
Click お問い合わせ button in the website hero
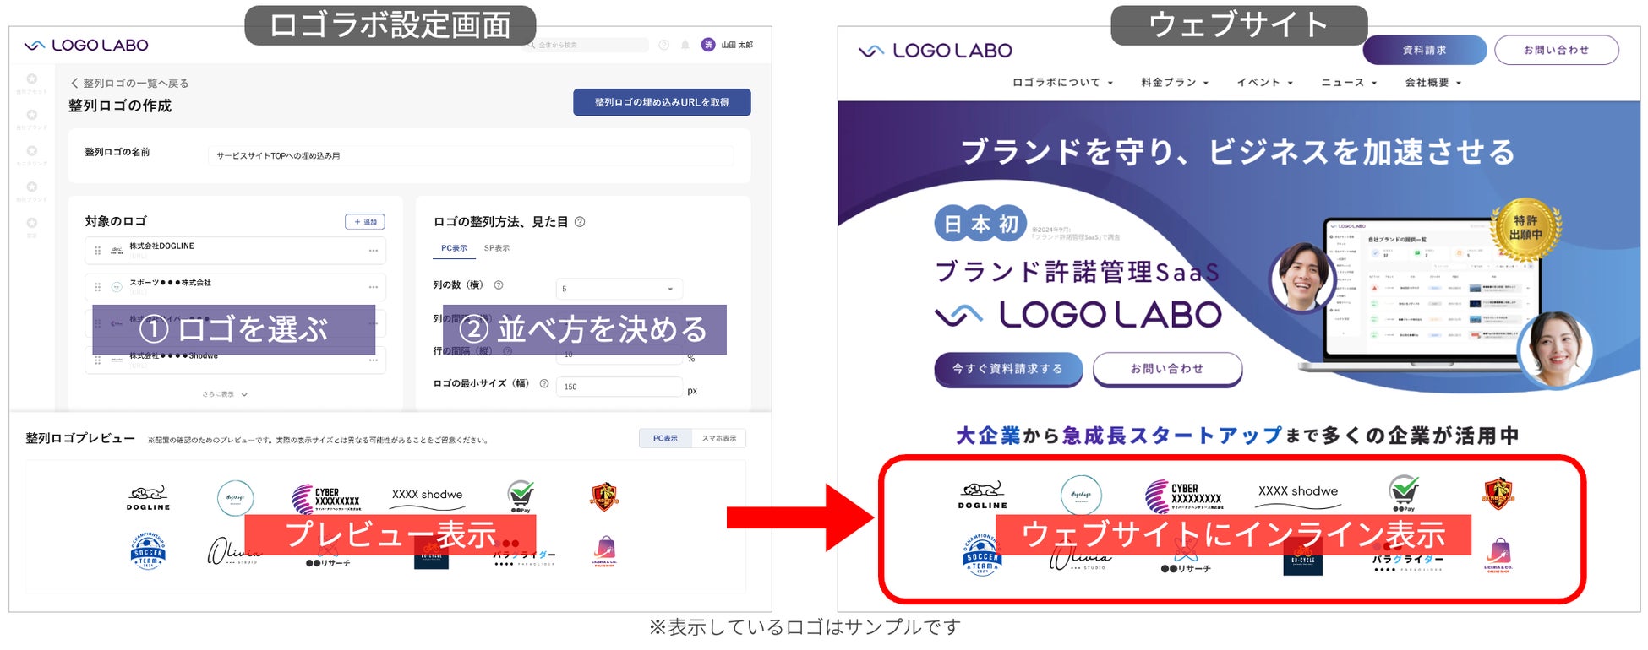pos(1168,369)
